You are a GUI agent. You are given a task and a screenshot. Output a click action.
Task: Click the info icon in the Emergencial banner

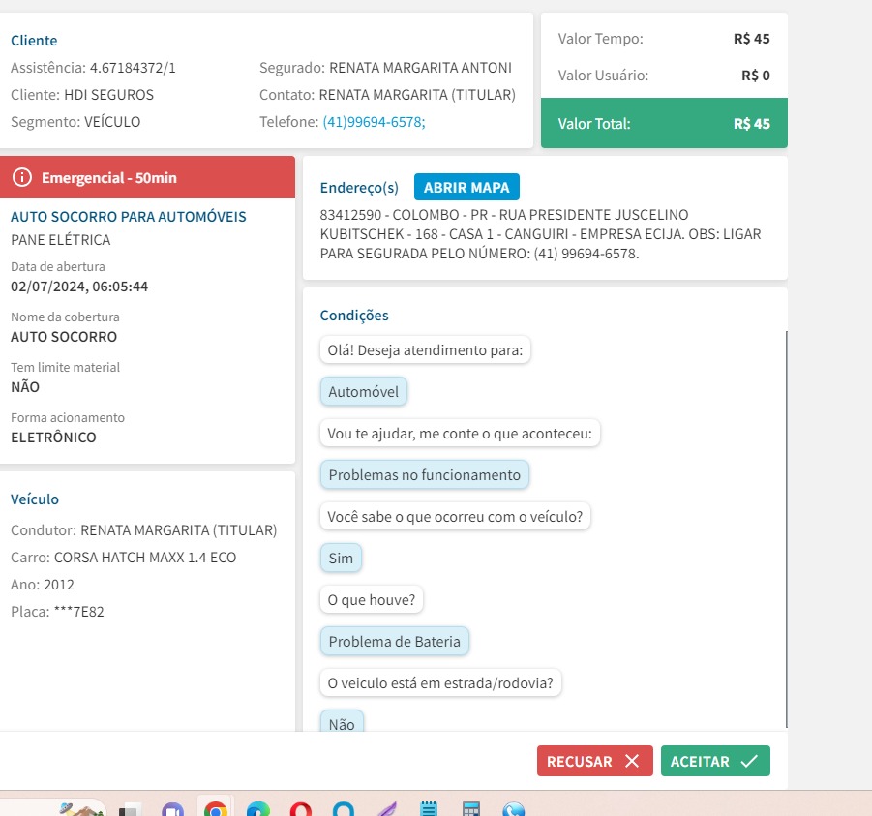pyautogui.click(x=22, y=177)
